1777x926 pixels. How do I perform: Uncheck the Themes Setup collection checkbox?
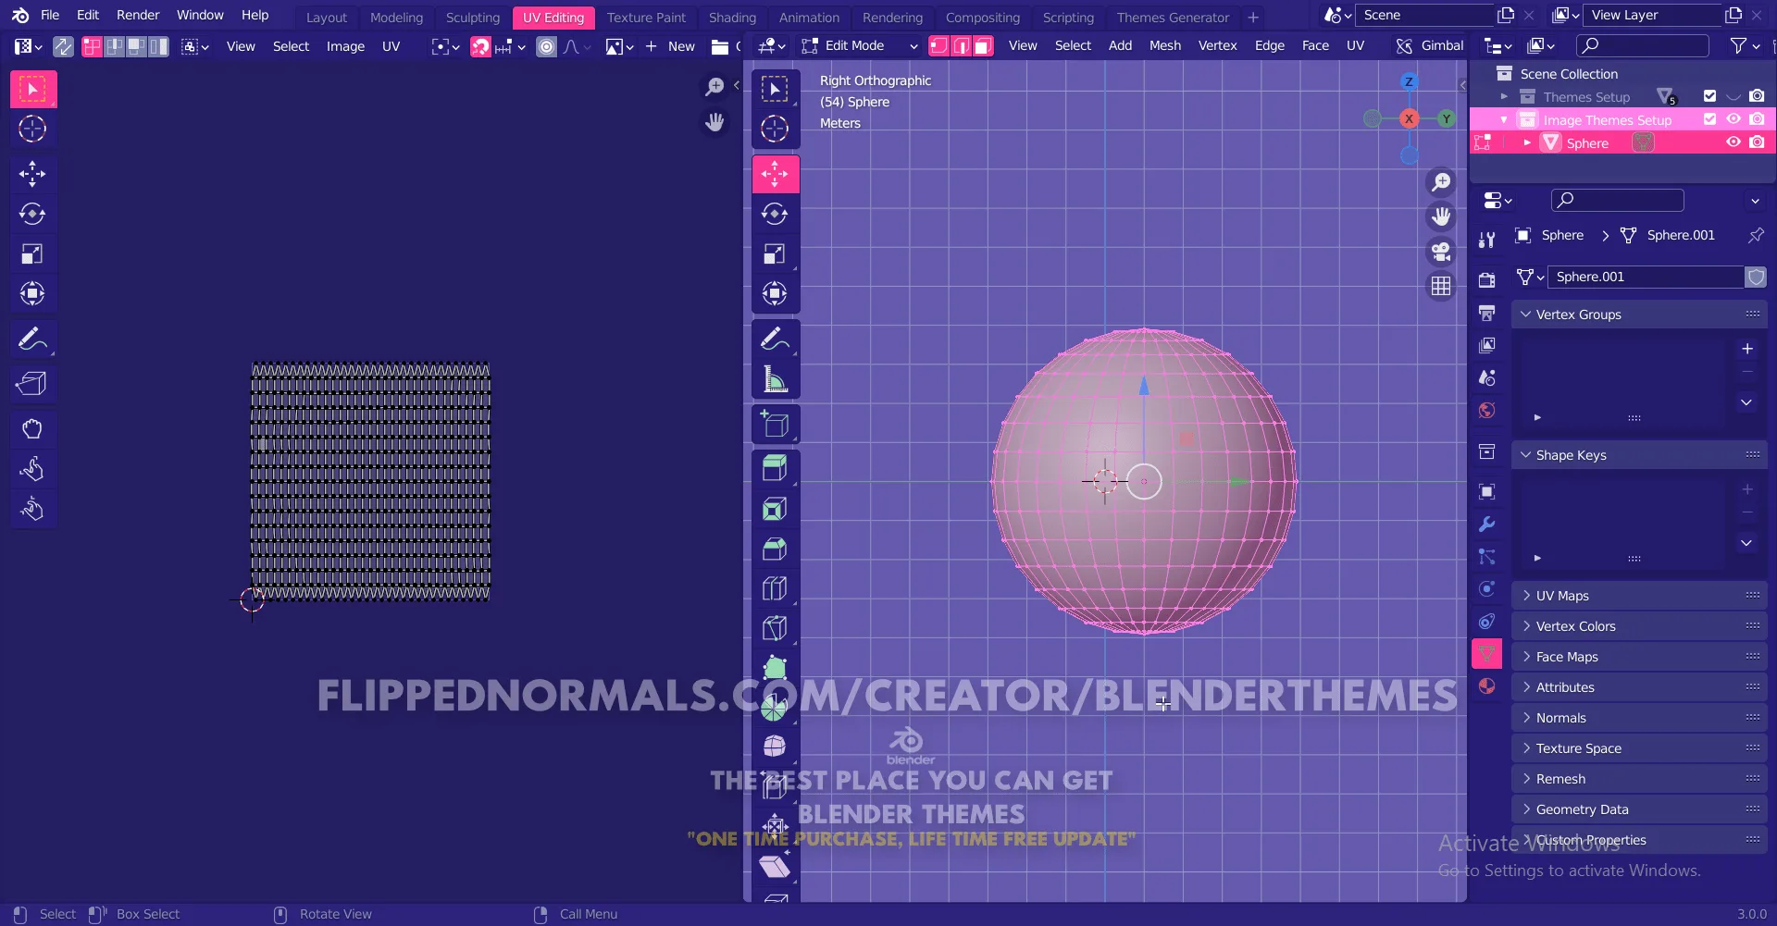(1709, 96)
